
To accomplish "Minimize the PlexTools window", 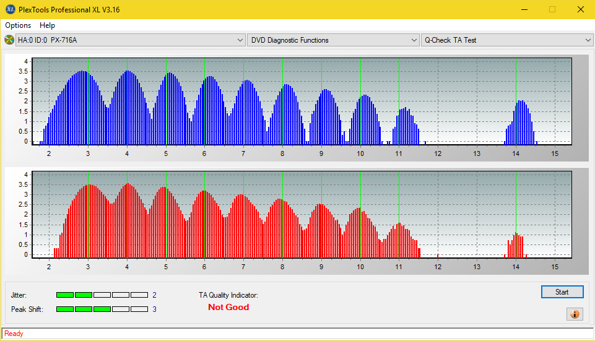I will 524,9.
